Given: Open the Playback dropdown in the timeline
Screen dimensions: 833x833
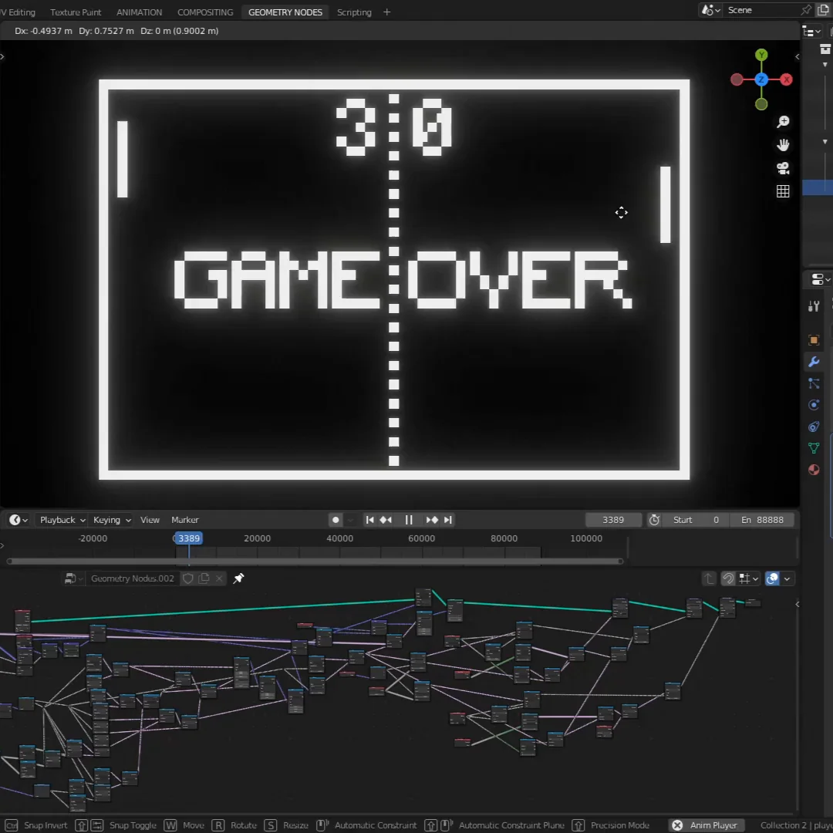Looking at the screenshot, I should [62, 520].
